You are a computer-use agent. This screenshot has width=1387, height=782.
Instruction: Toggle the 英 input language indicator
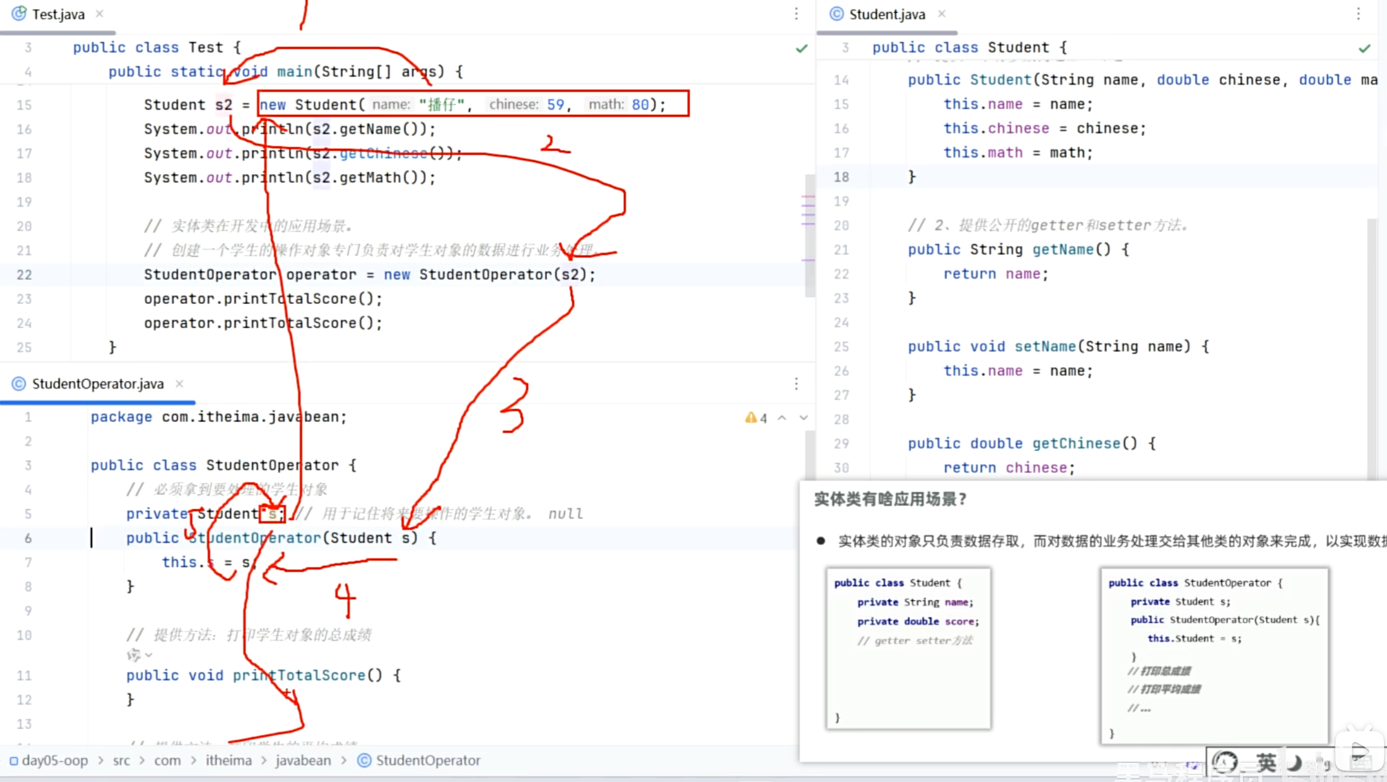click(x=1265, y=763)
